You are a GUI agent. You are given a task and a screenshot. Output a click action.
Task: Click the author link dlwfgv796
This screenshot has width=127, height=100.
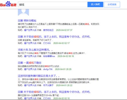click(x=48, y=69)
